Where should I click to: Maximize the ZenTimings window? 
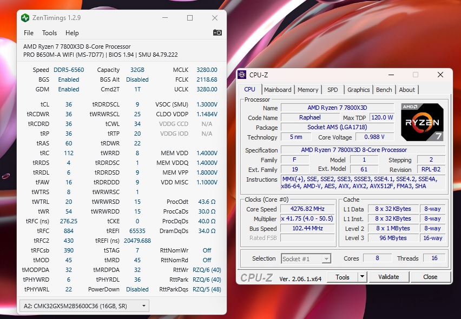(190, 18)
